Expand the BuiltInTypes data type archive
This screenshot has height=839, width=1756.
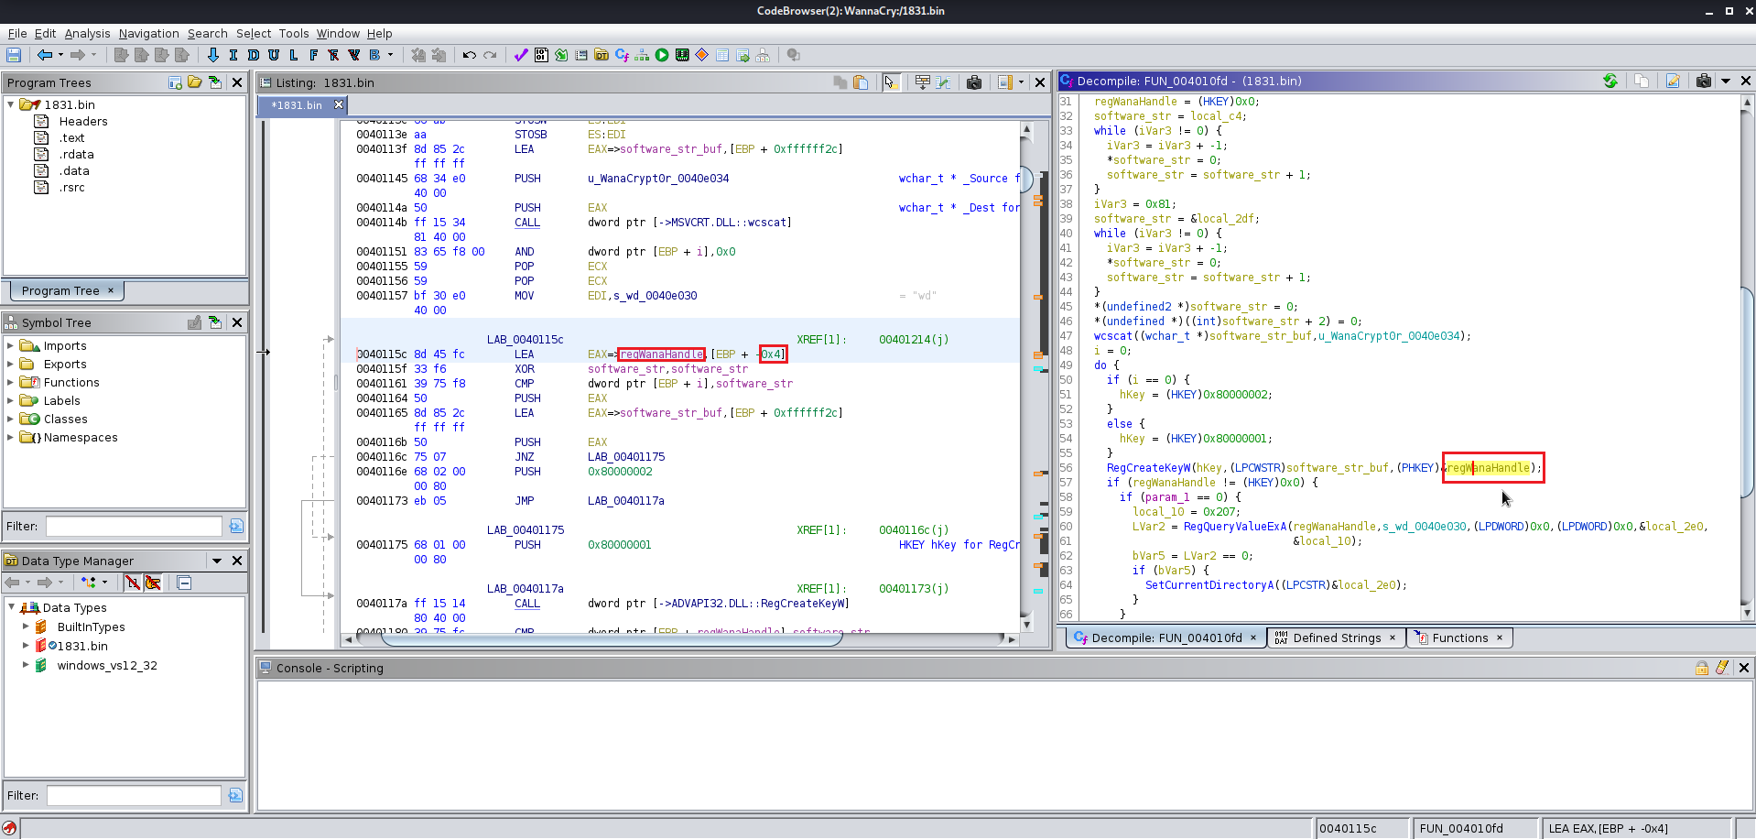(26, 627)
